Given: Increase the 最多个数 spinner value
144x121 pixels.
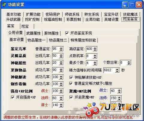Looking at the screenshot, I should (x=95, y=62).
